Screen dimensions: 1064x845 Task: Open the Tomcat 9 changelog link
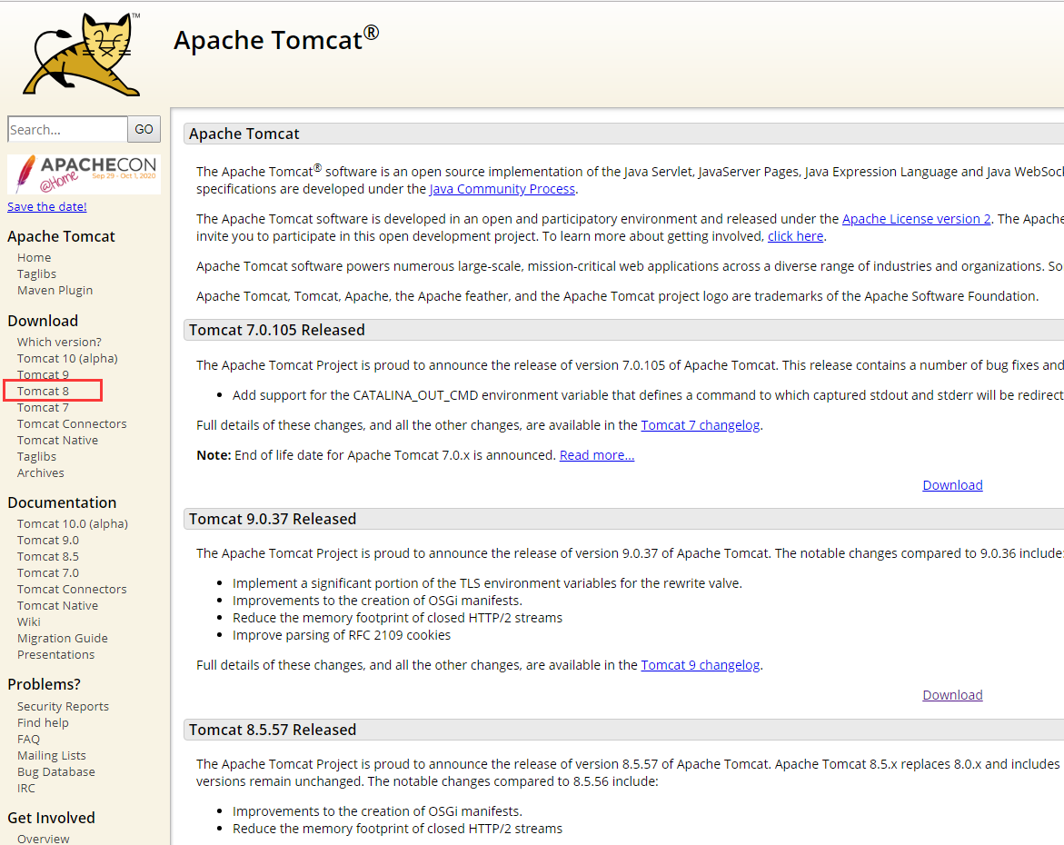point(701,665)
